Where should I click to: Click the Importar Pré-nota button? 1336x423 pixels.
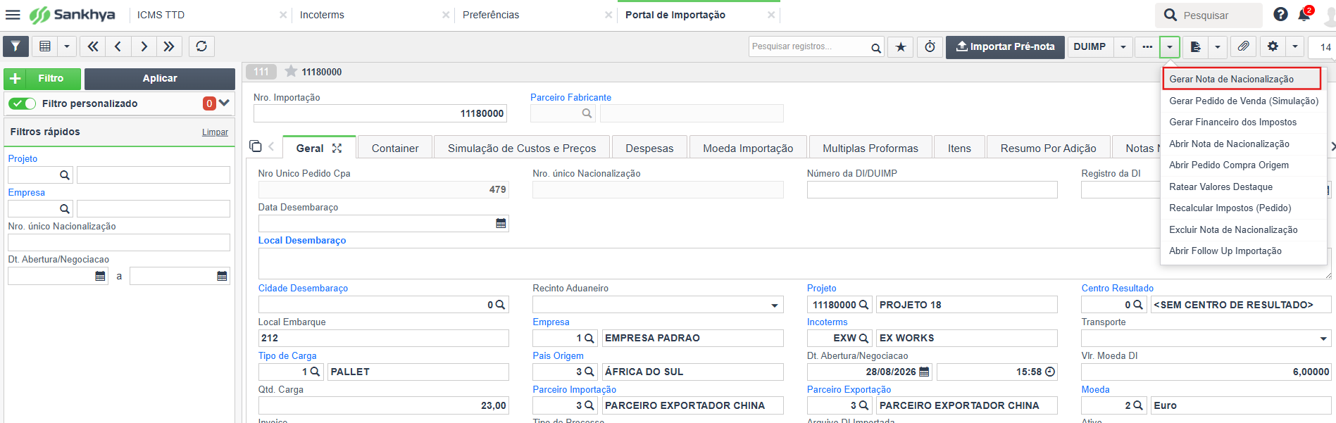pyautogui.click(x=1005, y=47)
